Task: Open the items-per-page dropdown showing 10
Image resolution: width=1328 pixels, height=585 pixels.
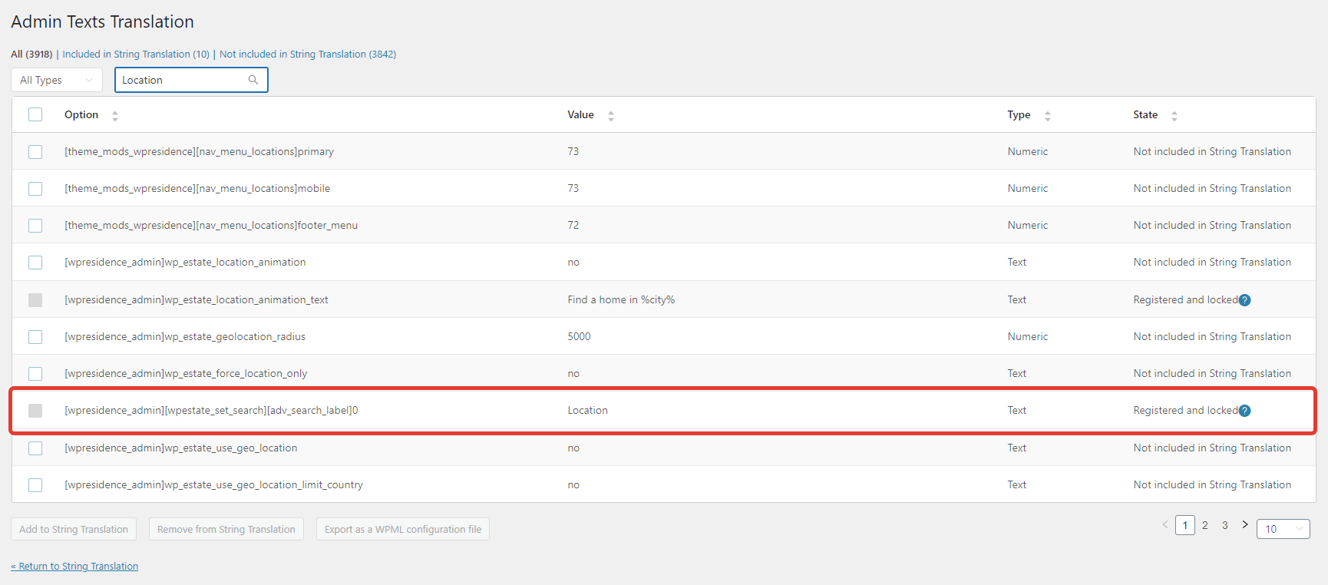Action: (x=1283, y=529)
